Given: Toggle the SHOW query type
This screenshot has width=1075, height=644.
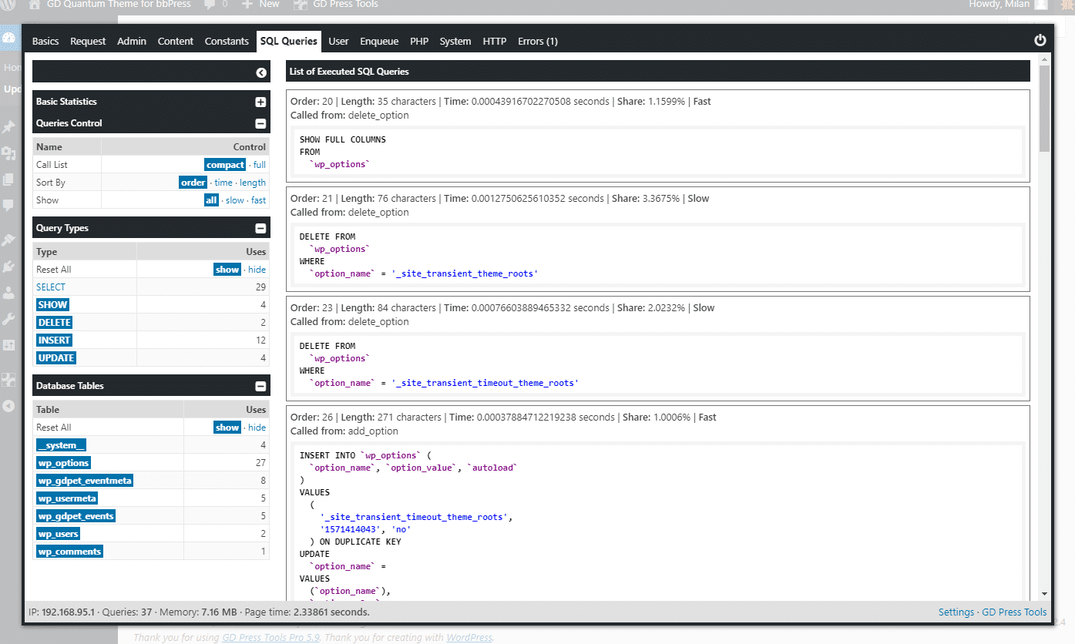Looking at the screenshot, I should (x=52, y=305).
